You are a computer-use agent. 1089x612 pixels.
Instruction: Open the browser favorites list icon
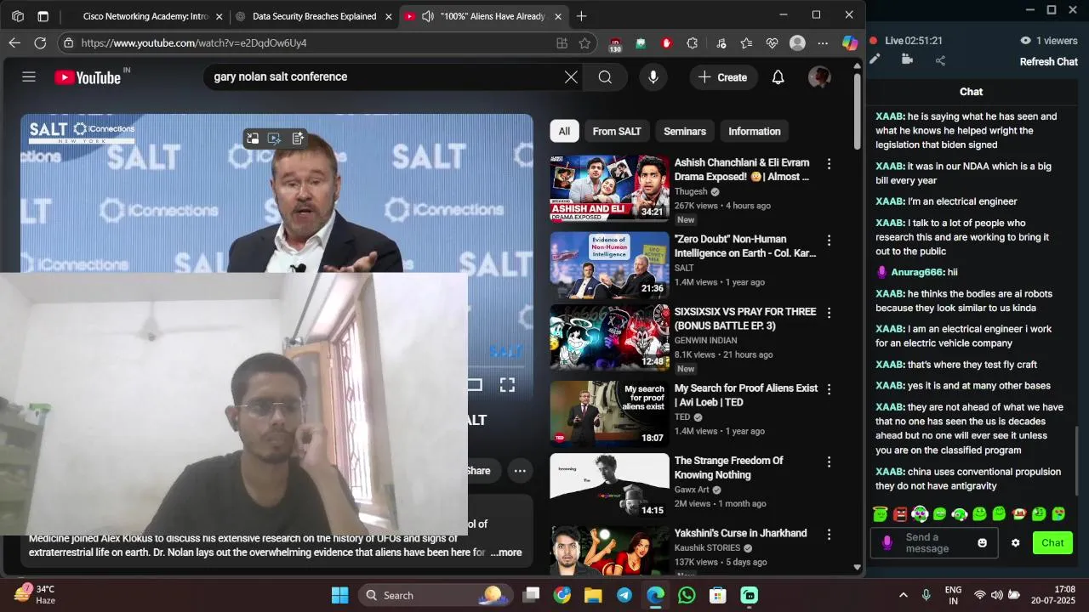click(x=746, y=42)
